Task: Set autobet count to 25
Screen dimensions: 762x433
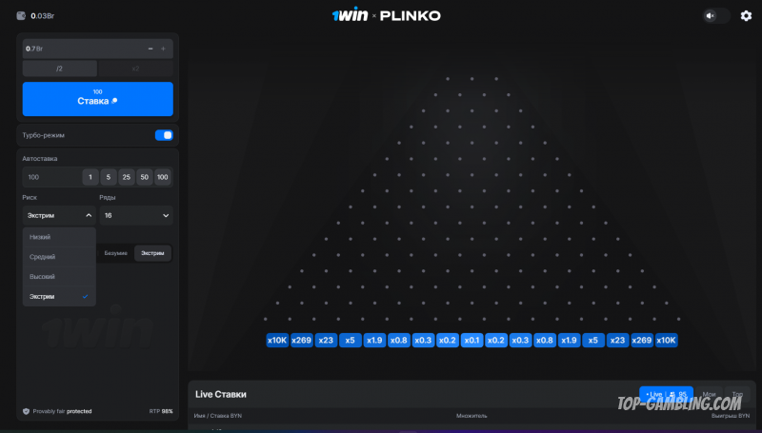Action: coord(126,177)
